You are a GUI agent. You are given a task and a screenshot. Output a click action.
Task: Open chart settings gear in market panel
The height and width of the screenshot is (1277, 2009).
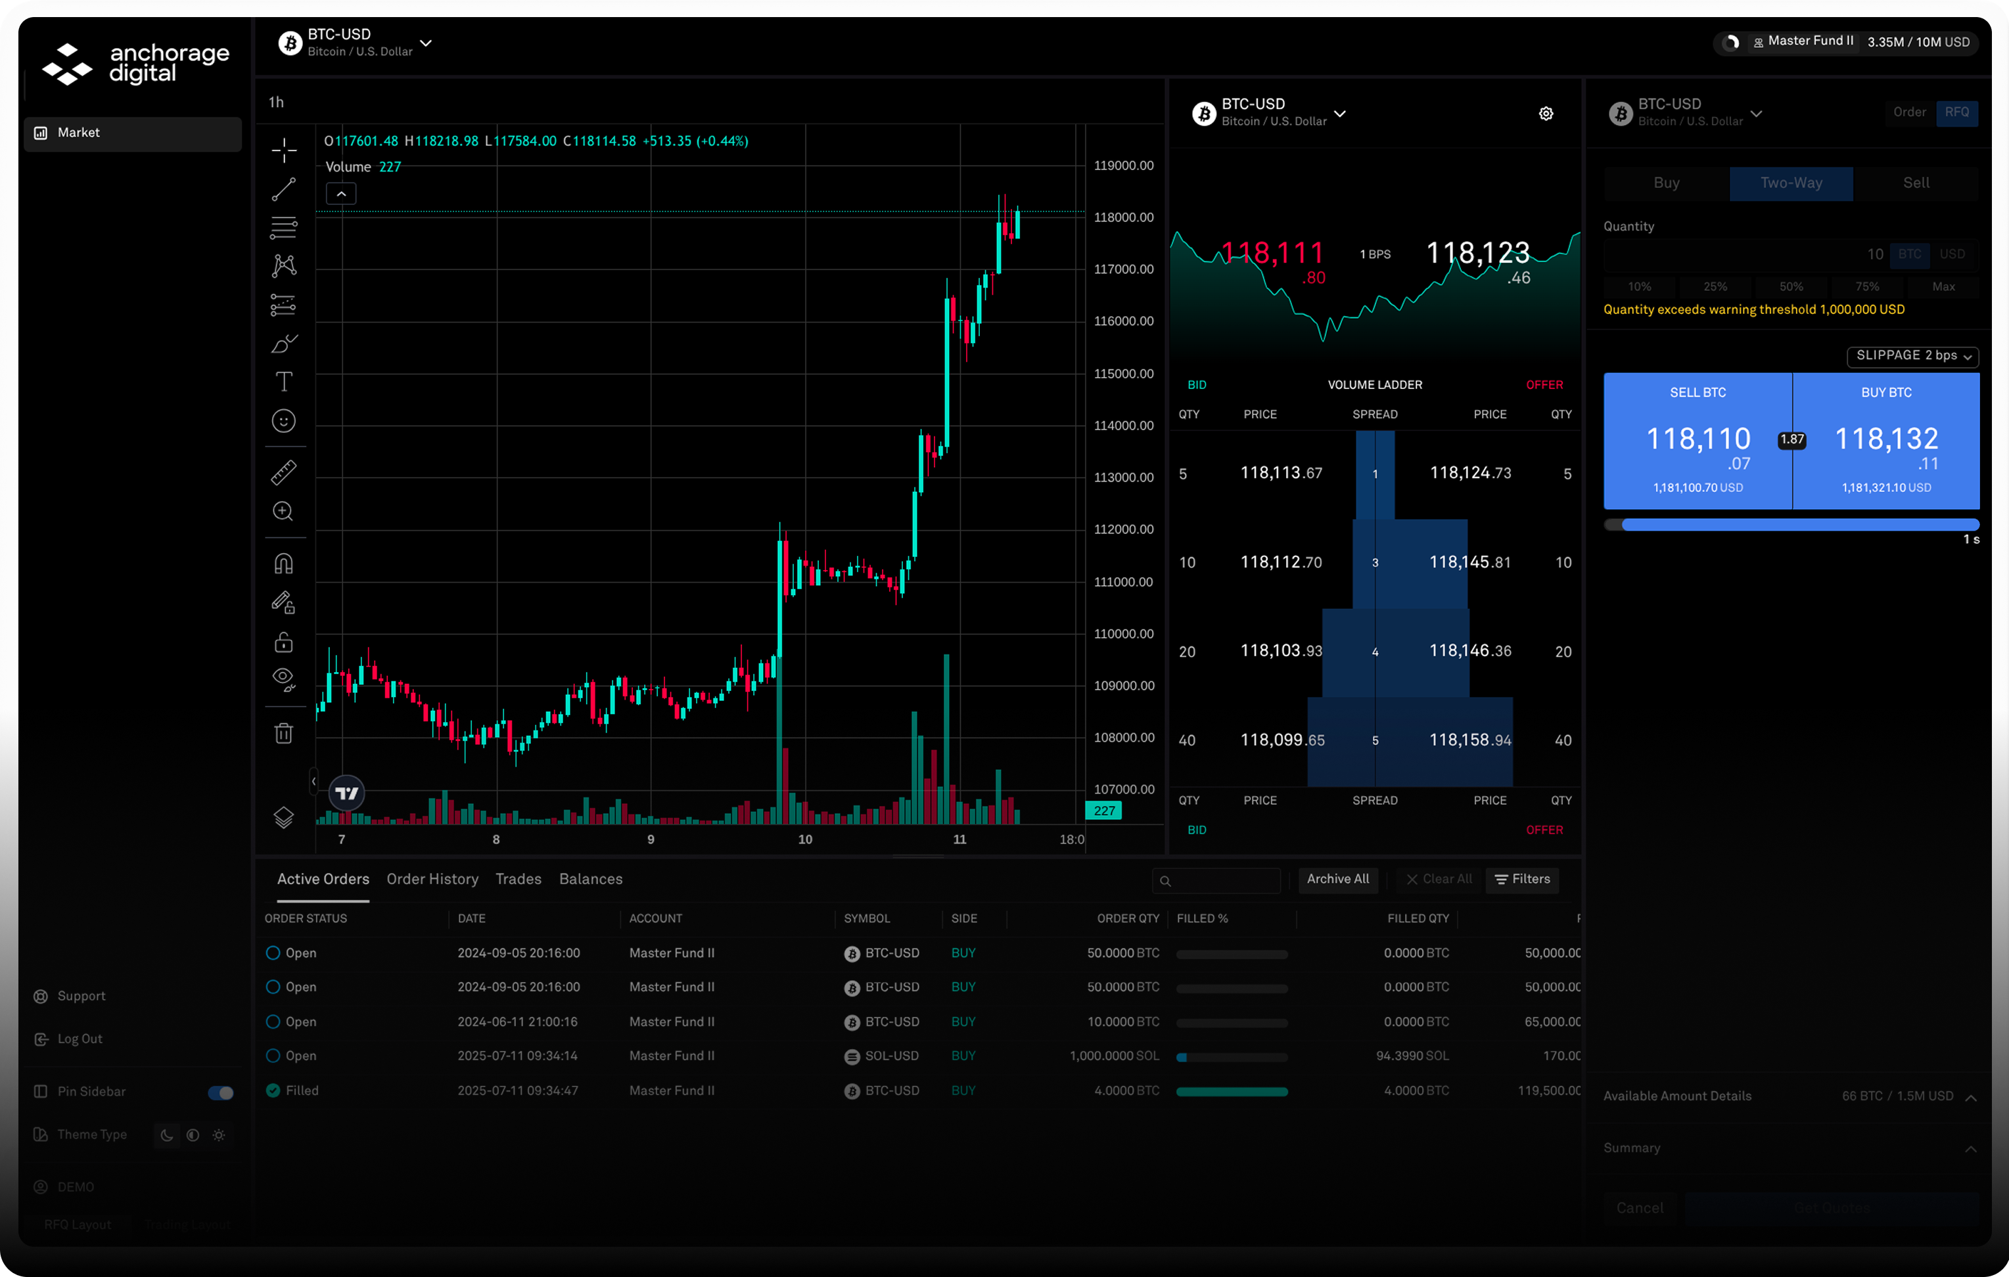click(x=1545, y=114)
